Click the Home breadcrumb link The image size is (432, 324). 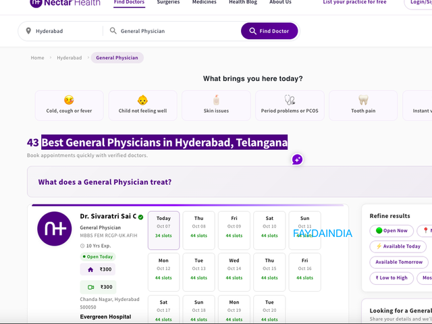click(38, 57)
